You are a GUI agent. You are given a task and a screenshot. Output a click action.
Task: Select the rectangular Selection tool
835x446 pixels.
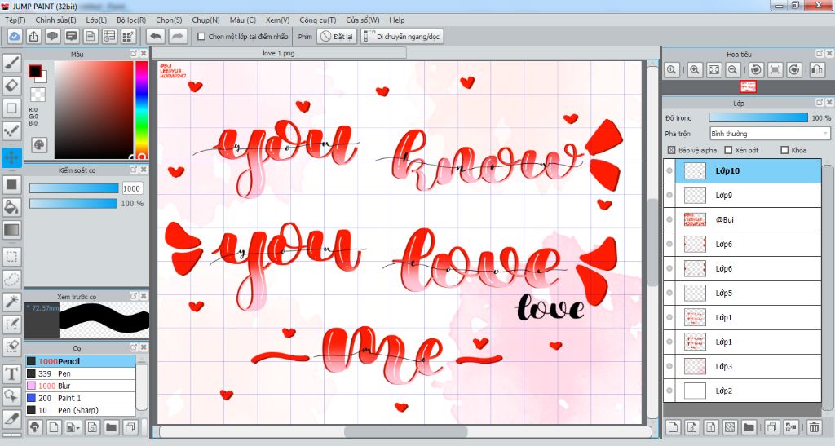point(11,257)
